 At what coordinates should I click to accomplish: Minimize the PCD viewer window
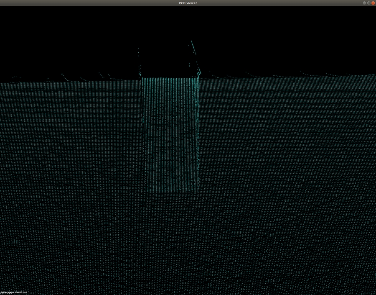(364, 3)
